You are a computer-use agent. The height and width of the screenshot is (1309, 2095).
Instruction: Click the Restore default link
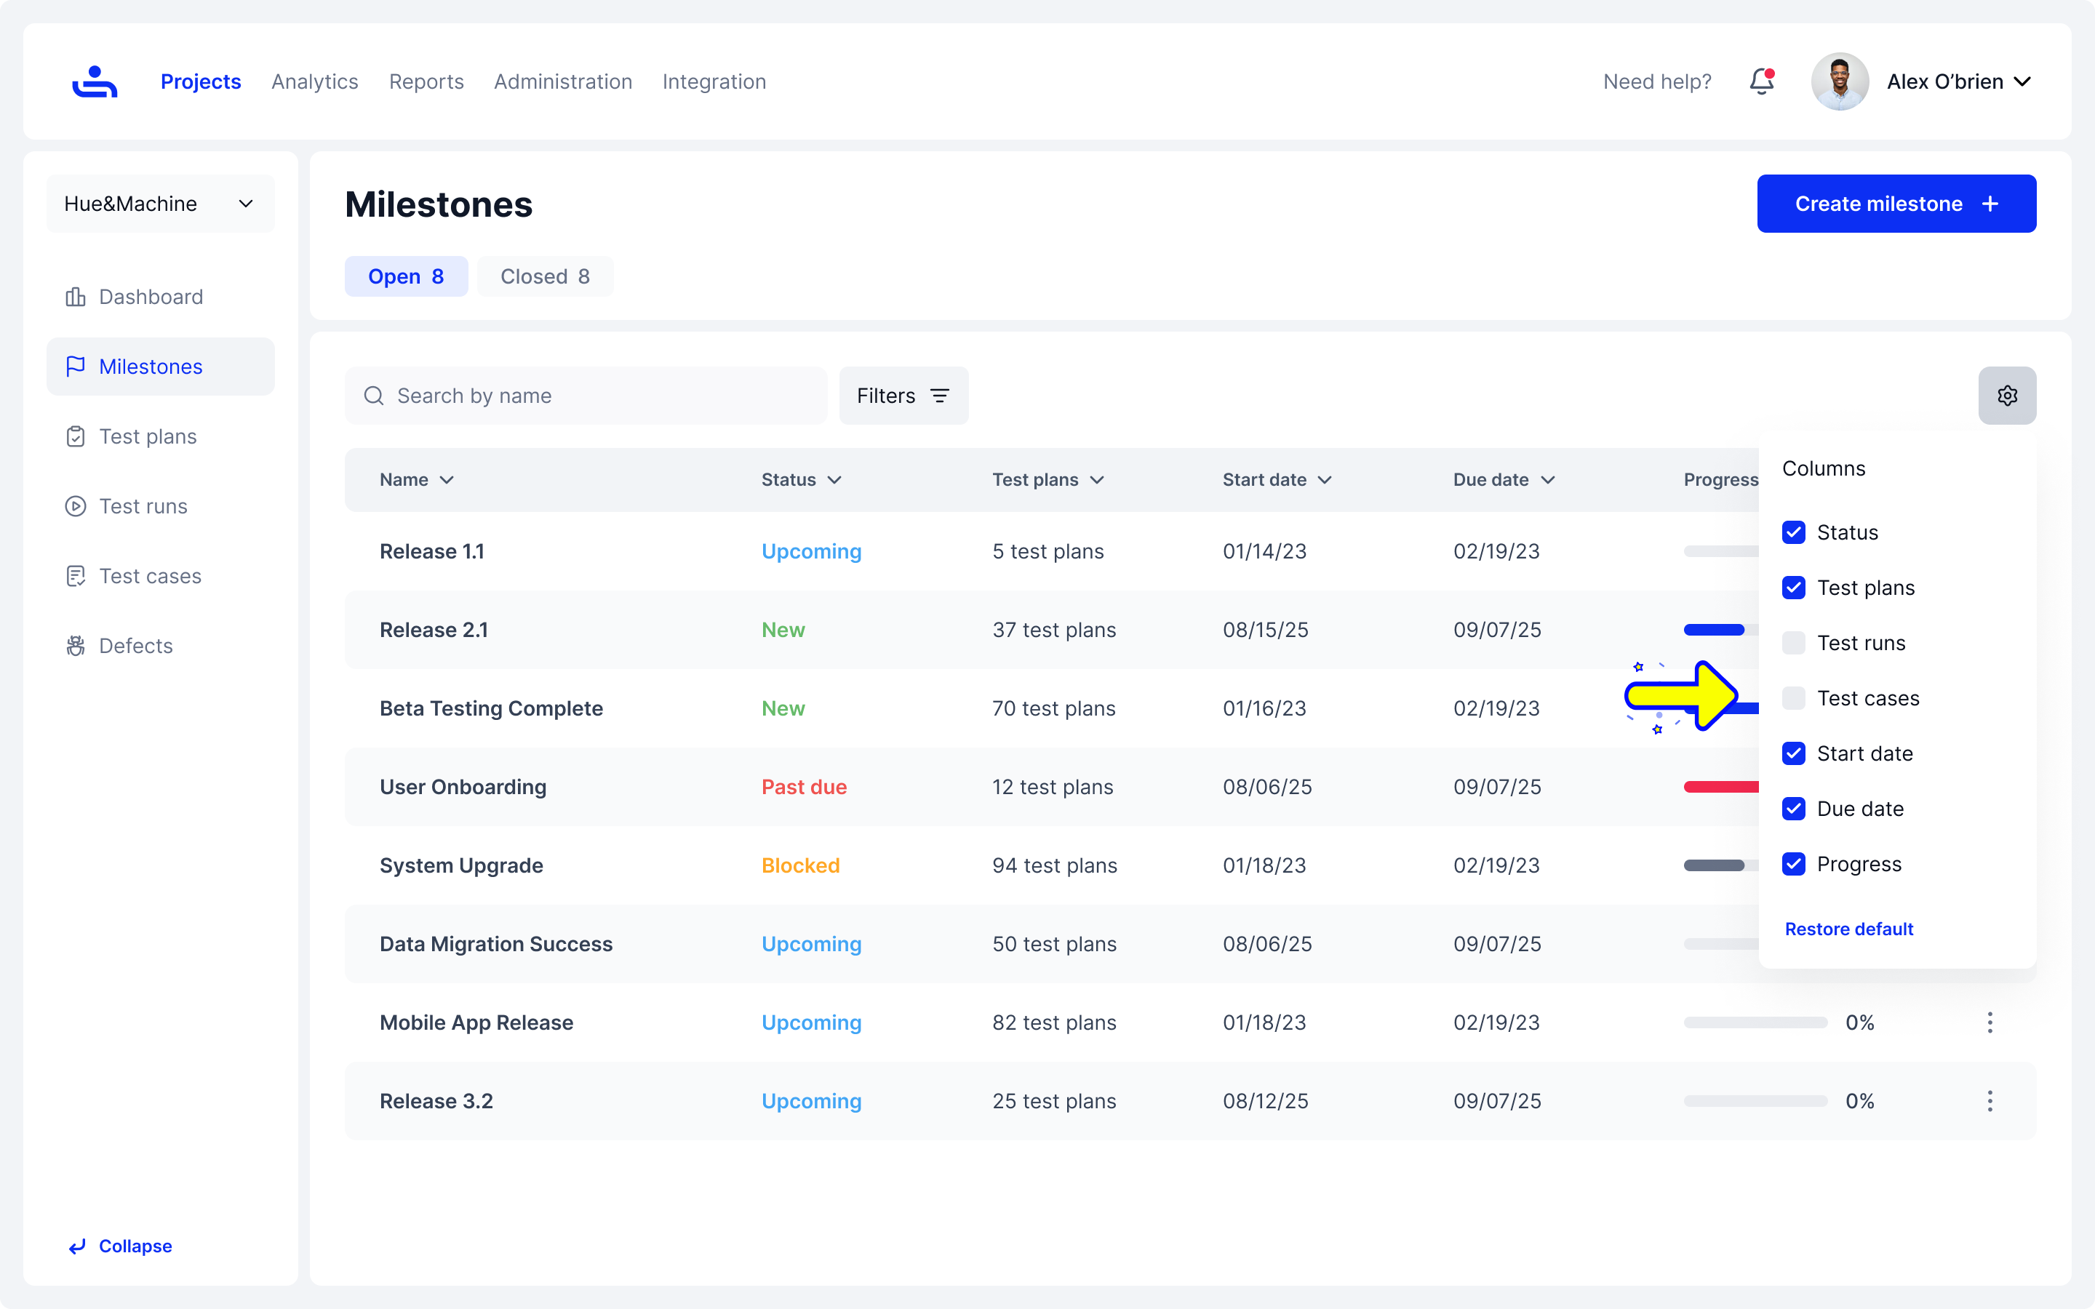coord(1848,929)
